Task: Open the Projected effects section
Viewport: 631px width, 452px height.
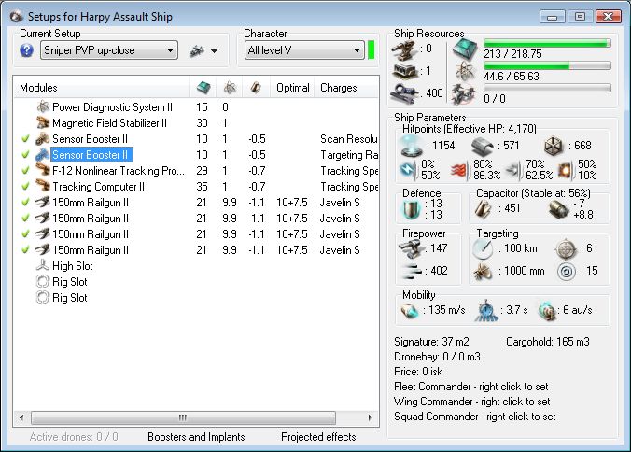Action: [x=318, y=437]
